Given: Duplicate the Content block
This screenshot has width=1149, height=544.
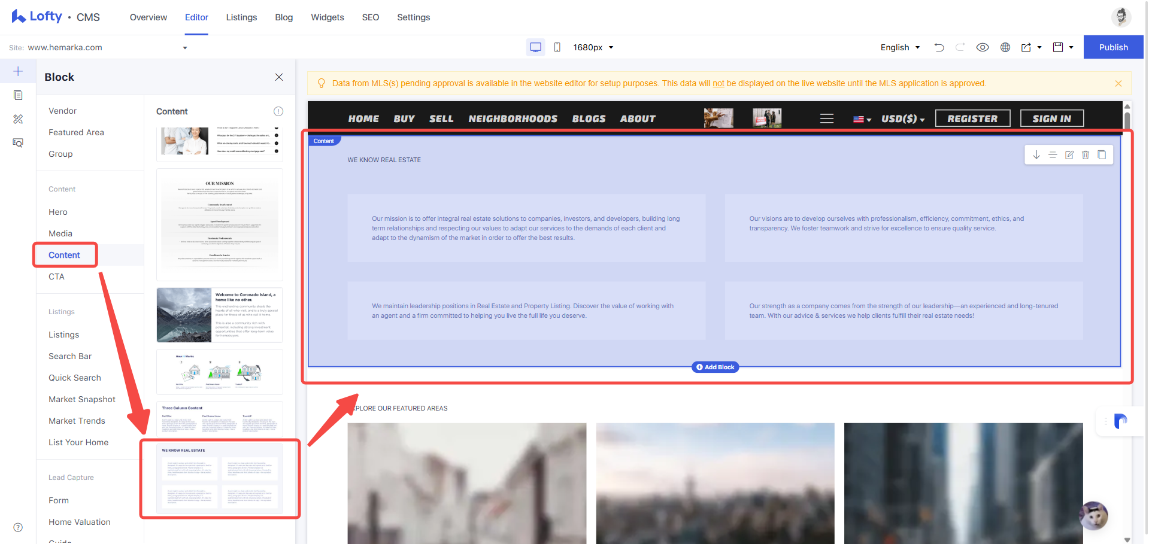Looking at the screenshot, I should coord(1102,155).
